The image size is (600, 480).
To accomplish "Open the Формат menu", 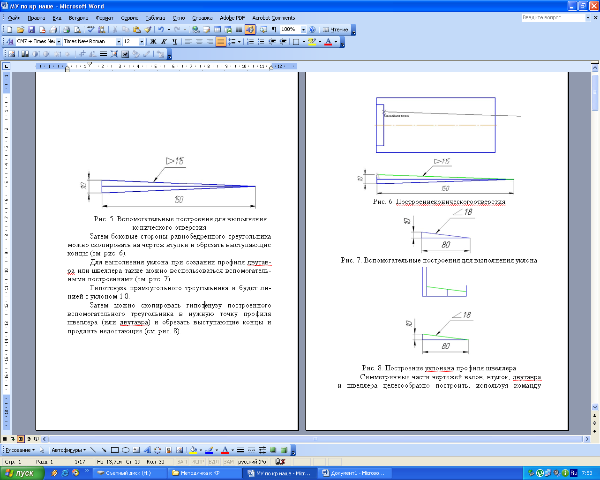I will 105,18.
